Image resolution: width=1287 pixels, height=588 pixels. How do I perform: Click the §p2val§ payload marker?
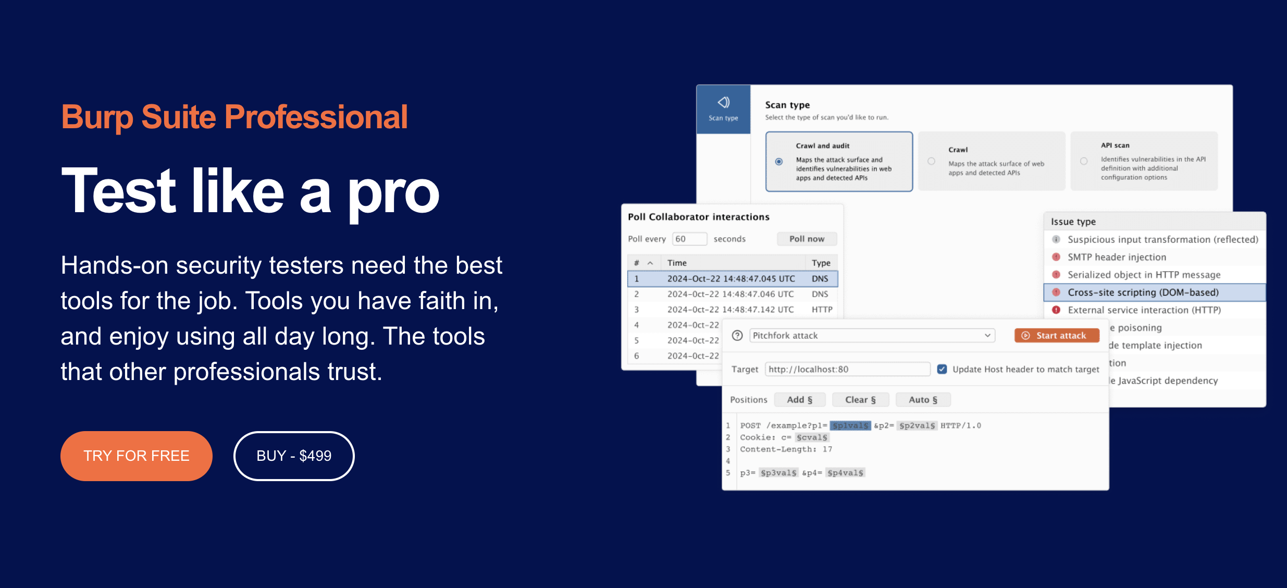point(917,426)
